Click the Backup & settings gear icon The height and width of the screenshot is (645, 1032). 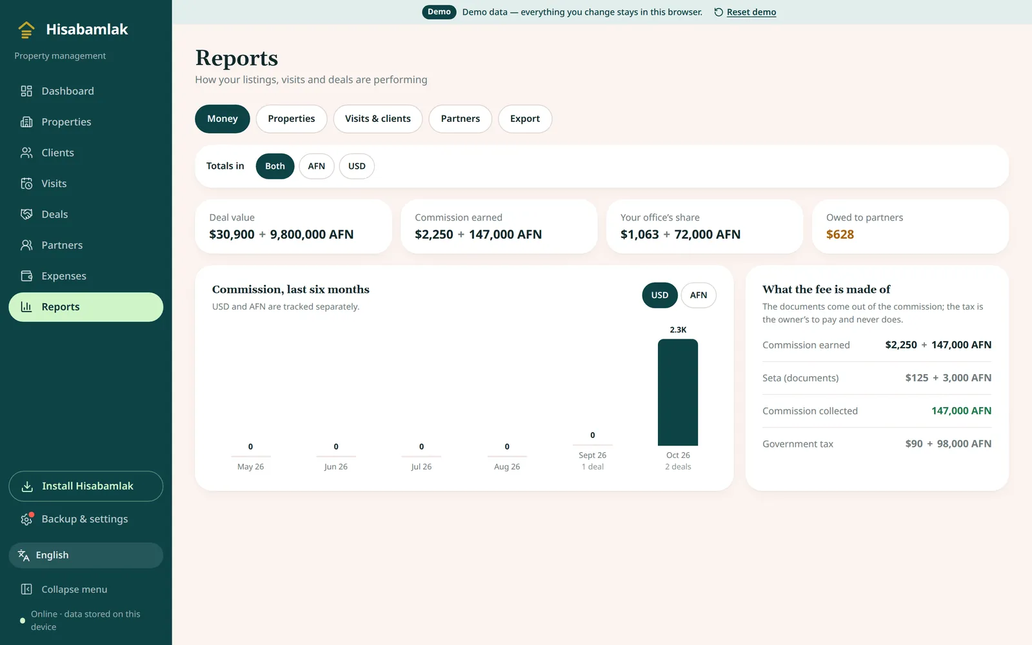click(x=26, y=519)
